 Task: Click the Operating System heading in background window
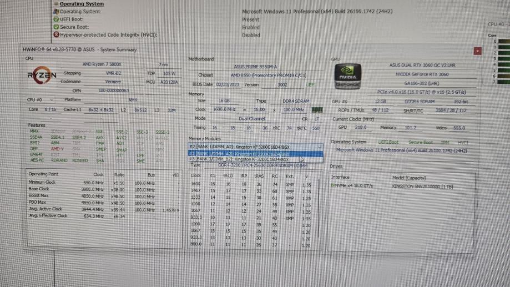pos(82,4)
